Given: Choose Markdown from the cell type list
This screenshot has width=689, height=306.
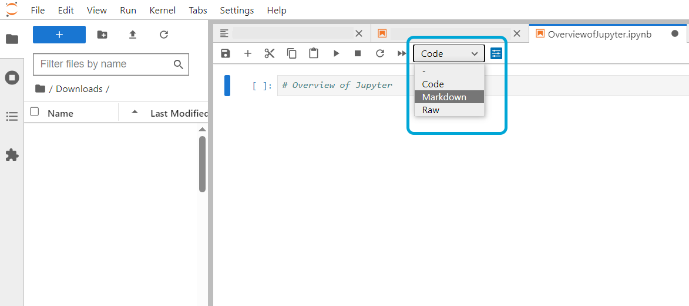Looking at the screenshot, I should (444, 97).
